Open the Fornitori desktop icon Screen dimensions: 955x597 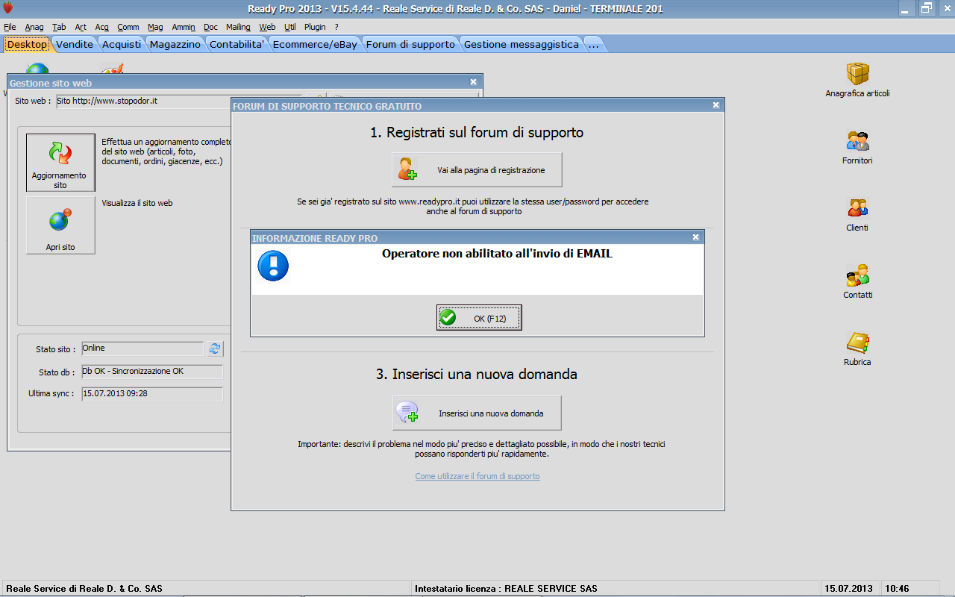tap(857, 147)
